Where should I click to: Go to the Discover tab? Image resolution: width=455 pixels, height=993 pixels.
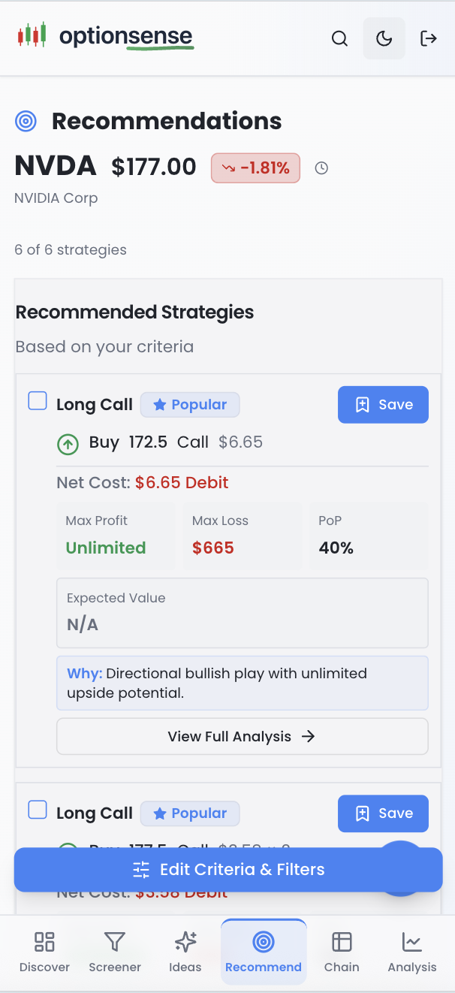pos(44,951)
